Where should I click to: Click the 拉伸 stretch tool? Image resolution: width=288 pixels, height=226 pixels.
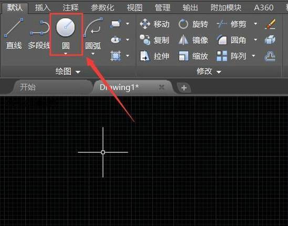click(x=155, y=56)
